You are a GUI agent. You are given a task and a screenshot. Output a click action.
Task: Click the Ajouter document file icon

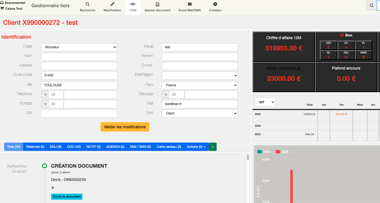[157, 4]
